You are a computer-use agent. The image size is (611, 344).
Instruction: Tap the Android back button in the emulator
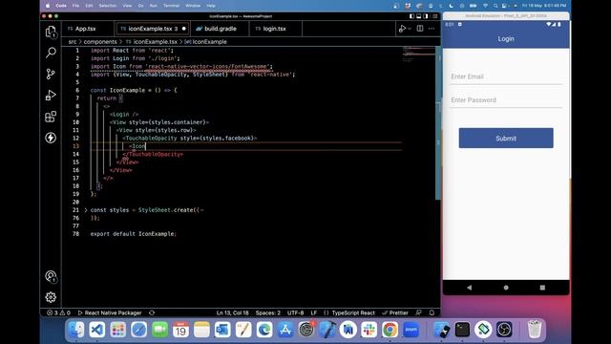469,288
